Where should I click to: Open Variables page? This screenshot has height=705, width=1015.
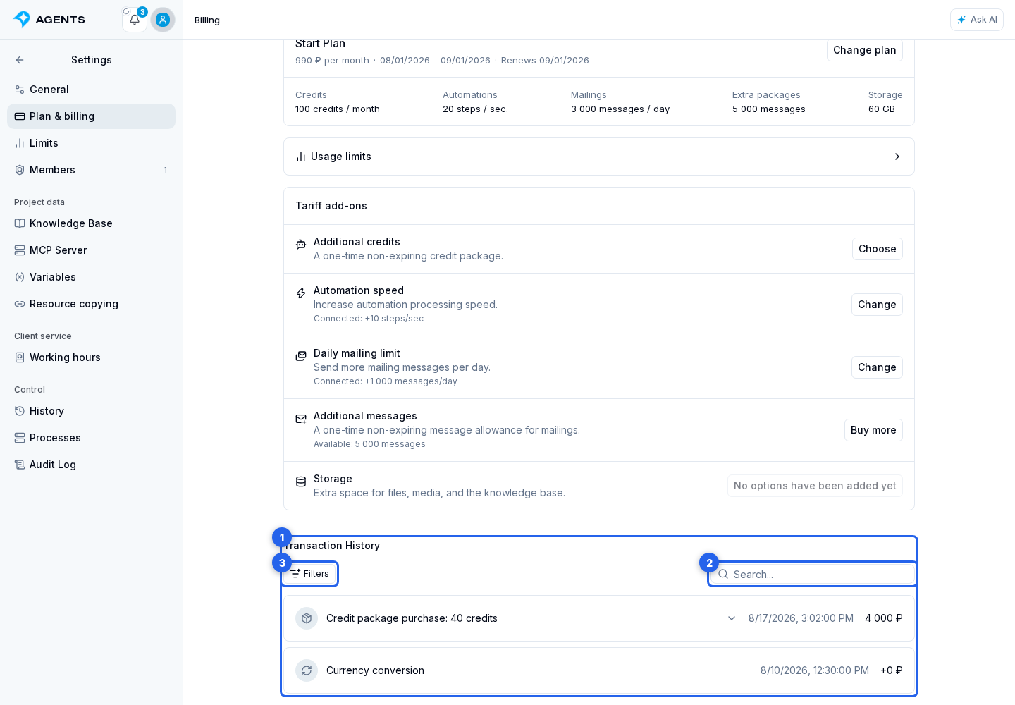91,277
